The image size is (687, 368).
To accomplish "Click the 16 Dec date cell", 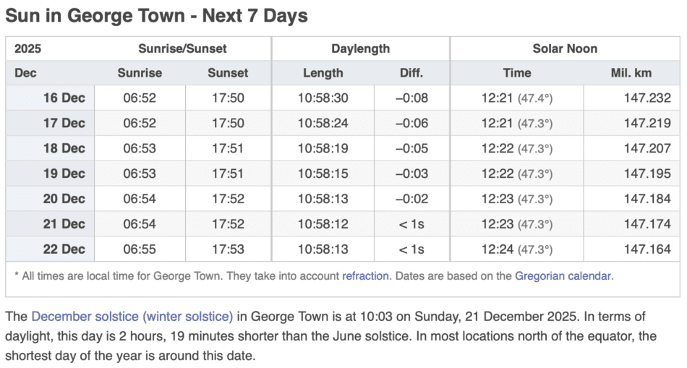I will [x=64, y=98].
